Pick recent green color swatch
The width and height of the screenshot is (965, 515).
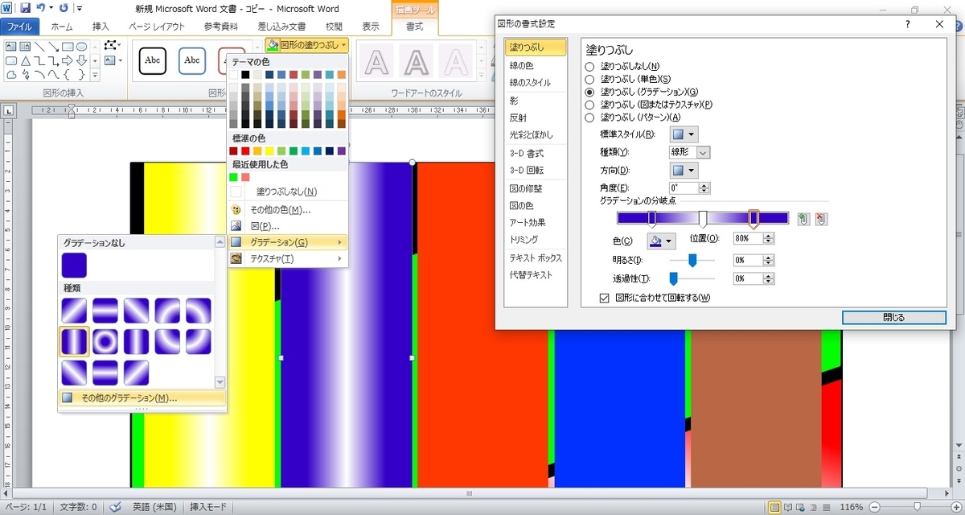click(233, 177)
